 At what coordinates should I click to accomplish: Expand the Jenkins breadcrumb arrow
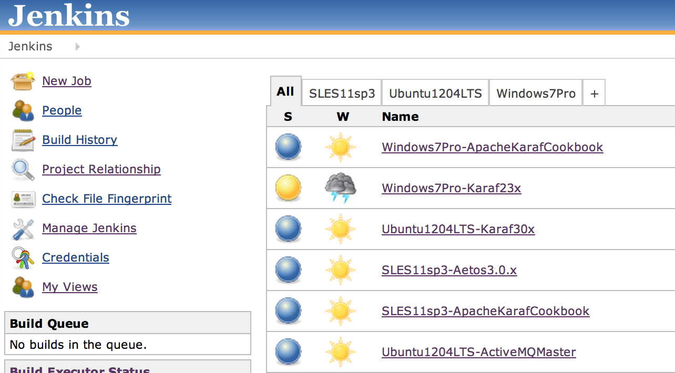pos(77,47)
